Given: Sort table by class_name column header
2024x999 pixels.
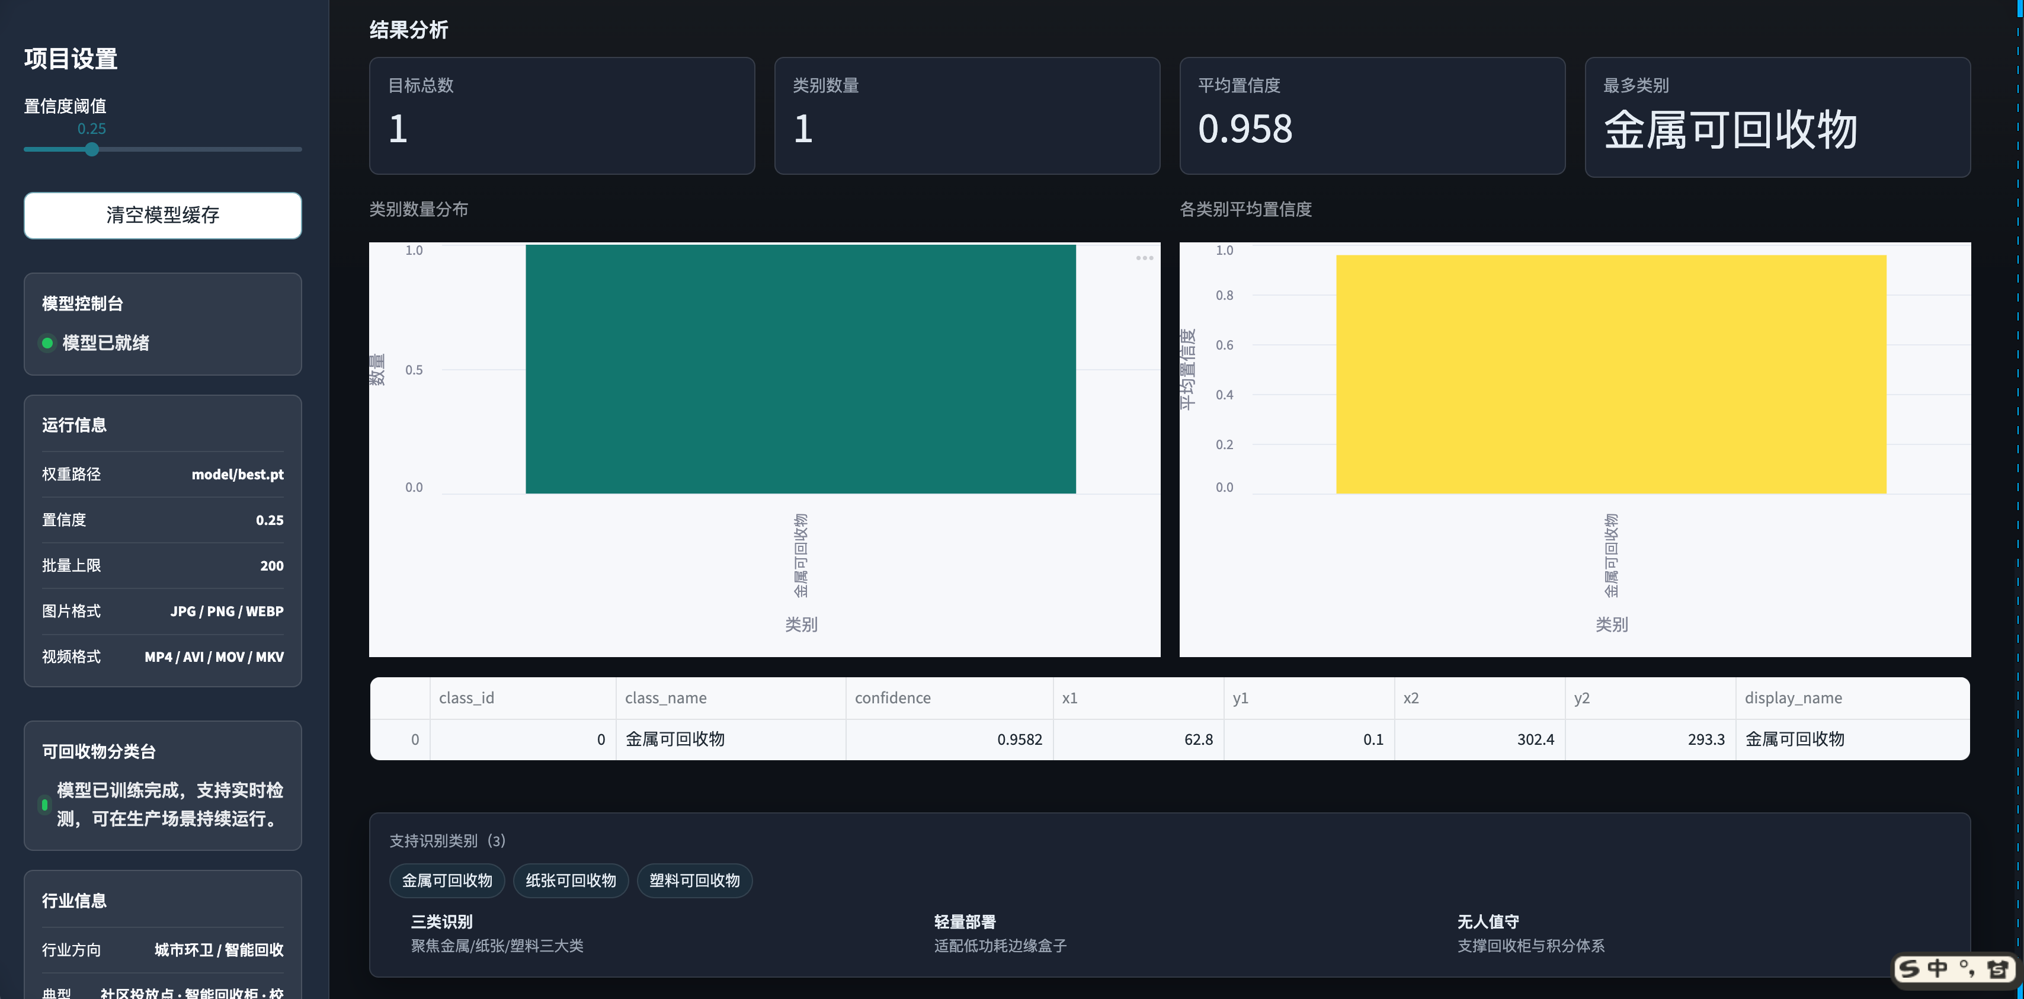Looking at the screenshot, I should coord(731,698).
